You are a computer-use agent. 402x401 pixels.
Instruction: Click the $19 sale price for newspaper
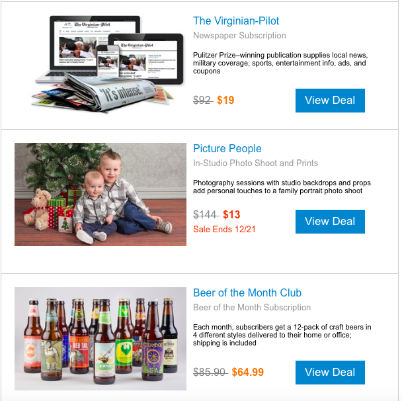point(225,101)
